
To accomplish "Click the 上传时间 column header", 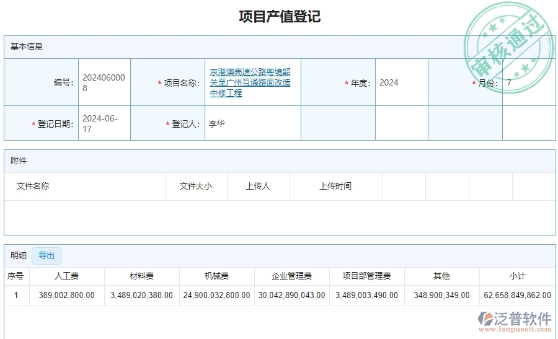I will click(x=335, y=186).
